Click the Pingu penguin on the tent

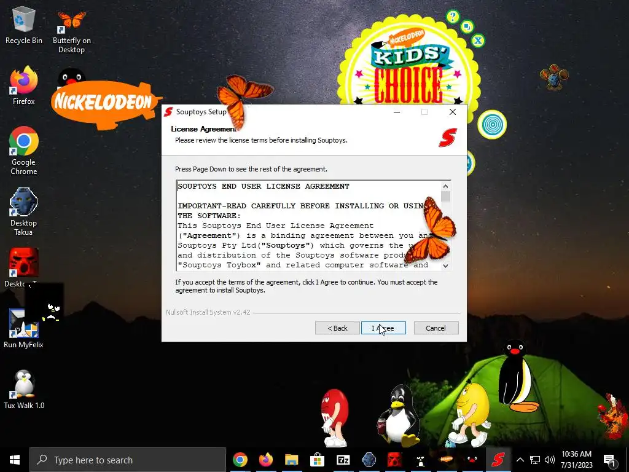coord(517,377)
